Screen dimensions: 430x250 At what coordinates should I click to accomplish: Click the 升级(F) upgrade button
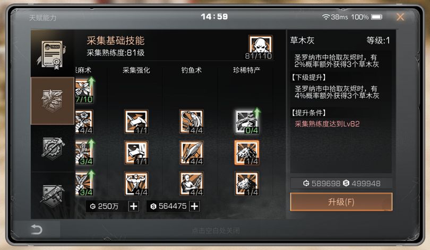[x=341, y=202]
